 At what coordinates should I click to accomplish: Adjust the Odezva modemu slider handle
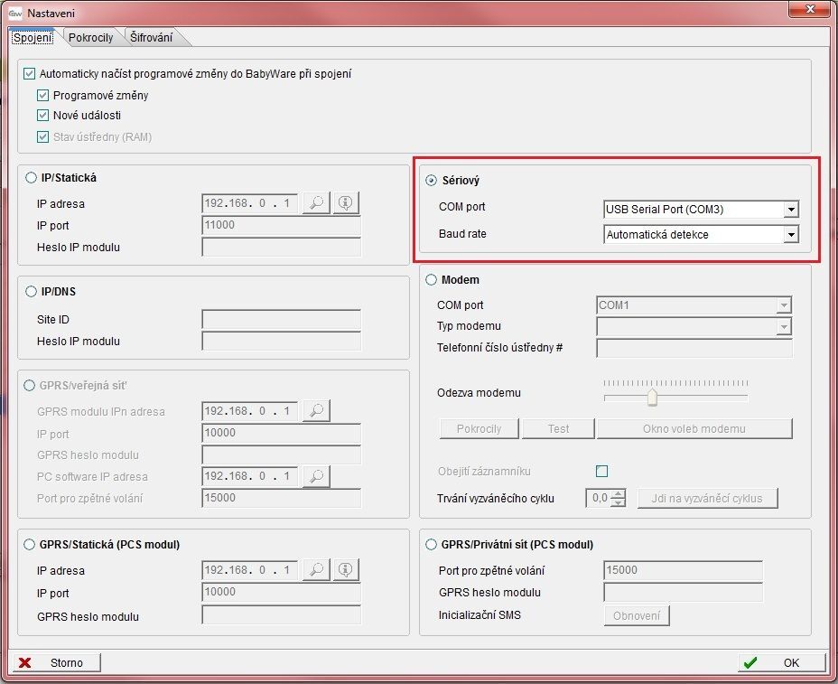pos(652,398)
